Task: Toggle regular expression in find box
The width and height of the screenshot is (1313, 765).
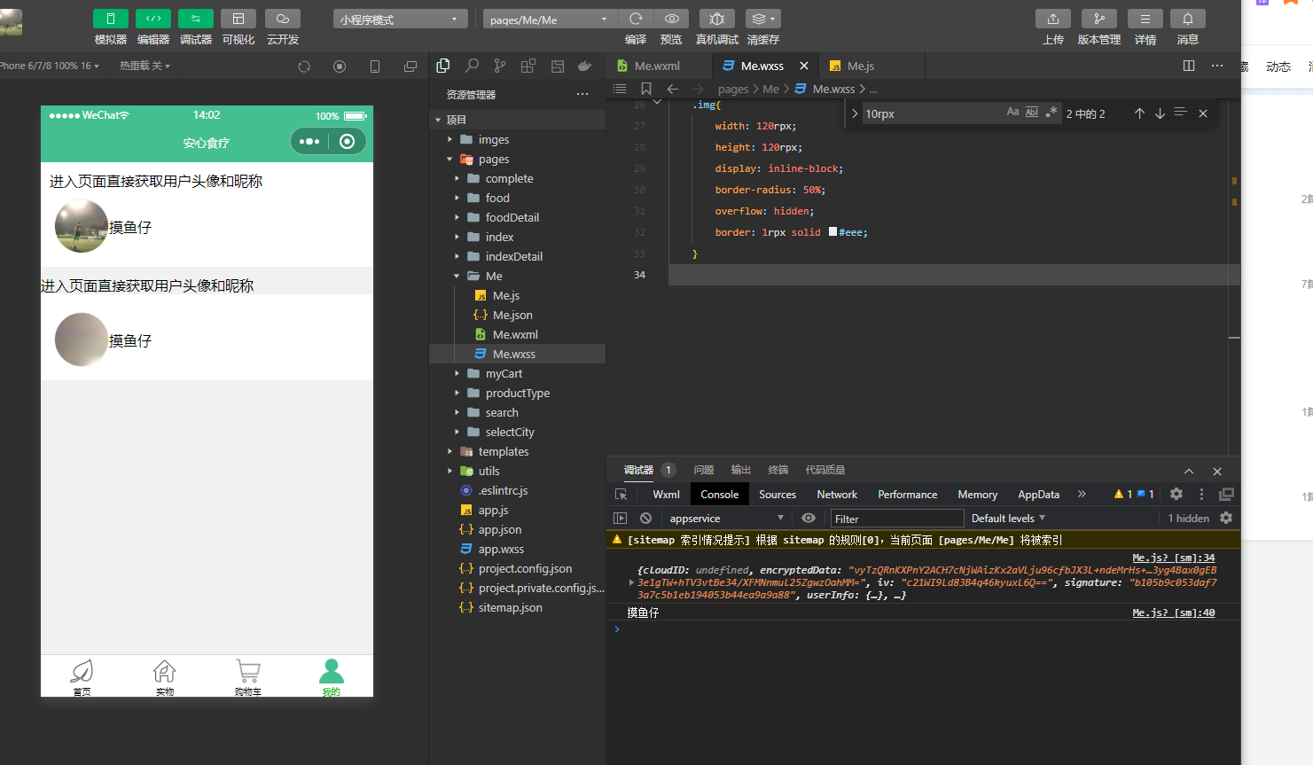Action: [1051, 112]
